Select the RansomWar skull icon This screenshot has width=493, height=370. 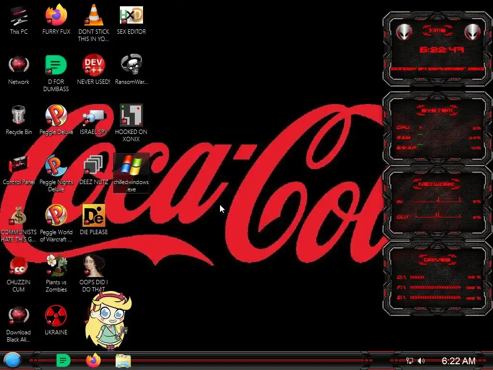[131, 70]
